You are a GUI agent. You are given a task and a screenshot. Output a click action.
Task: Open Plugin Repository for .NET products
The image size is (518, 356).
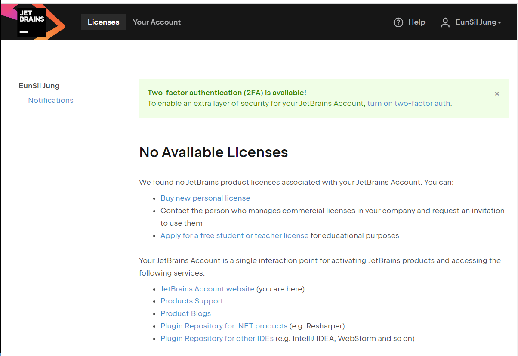pos(224,326)
